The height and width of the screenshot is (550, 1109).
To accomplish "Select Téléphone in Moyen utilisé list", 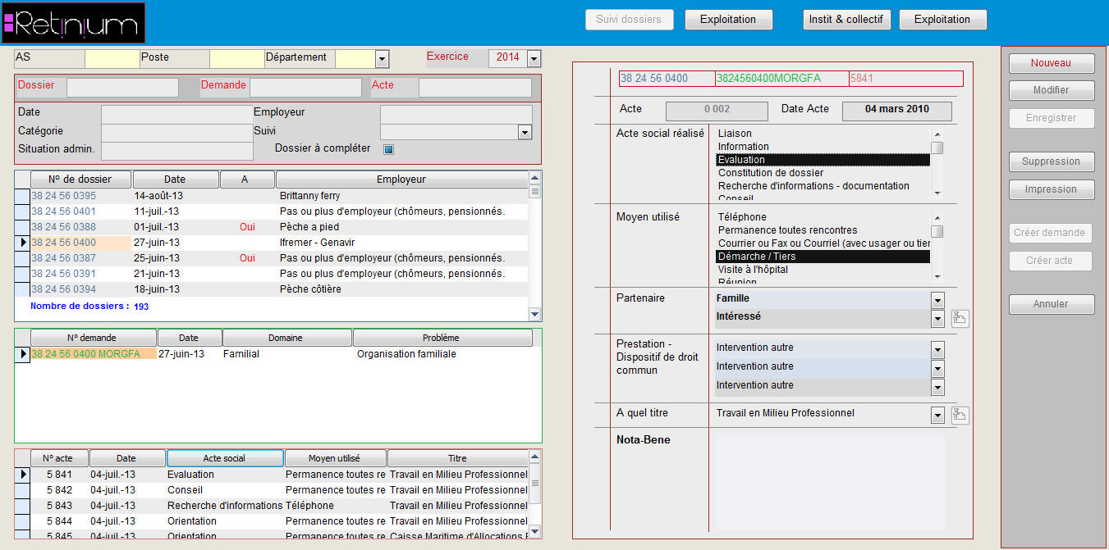I will pyautogui.click(x=823, y=217).
